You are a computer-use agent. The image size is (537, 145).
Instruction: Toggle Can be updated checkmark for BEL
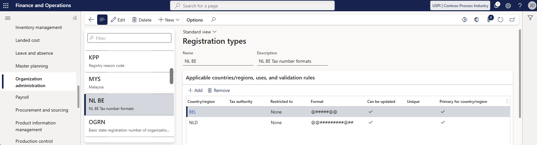pyautogui.click(x=370, y=112)
